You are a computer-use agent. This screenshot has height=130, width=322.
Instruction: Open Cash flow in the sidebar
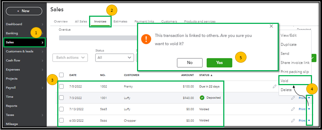(13, 61)
